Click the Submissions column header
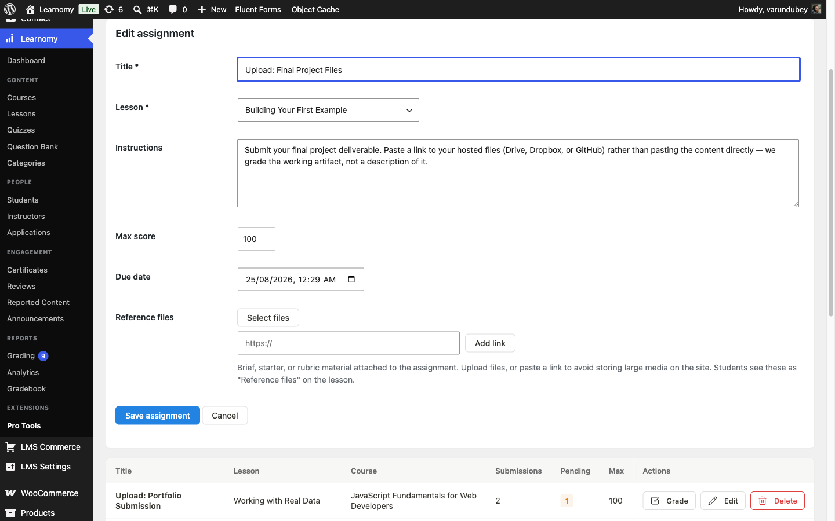The height and width of the screenshot is (521, 835). click(518, 471)
